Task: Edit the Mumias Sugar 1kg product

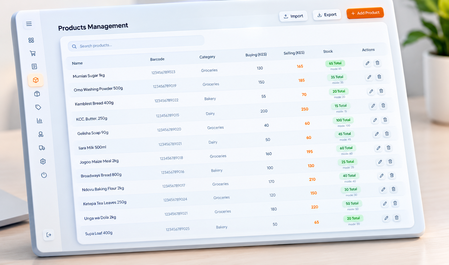Action: click(367, 63)
